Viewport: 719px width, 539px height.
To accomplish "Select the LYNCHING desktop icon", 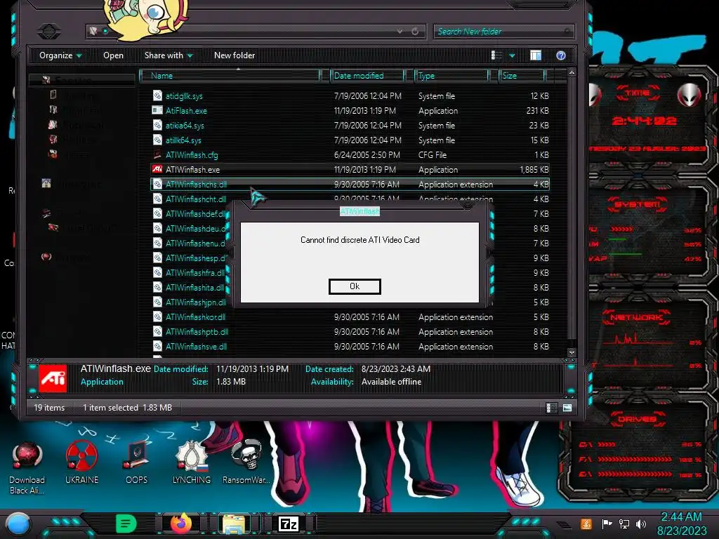I will pos(192,462).
